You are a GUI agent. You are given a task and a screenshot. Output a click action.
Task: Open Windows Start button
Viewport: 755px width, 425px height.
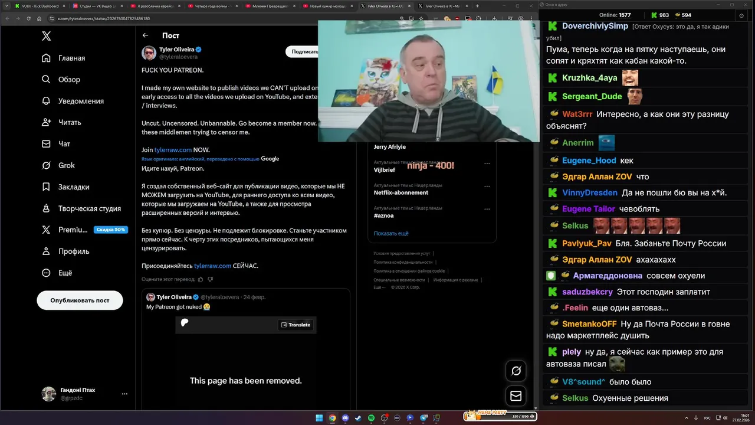coord(319,418)
